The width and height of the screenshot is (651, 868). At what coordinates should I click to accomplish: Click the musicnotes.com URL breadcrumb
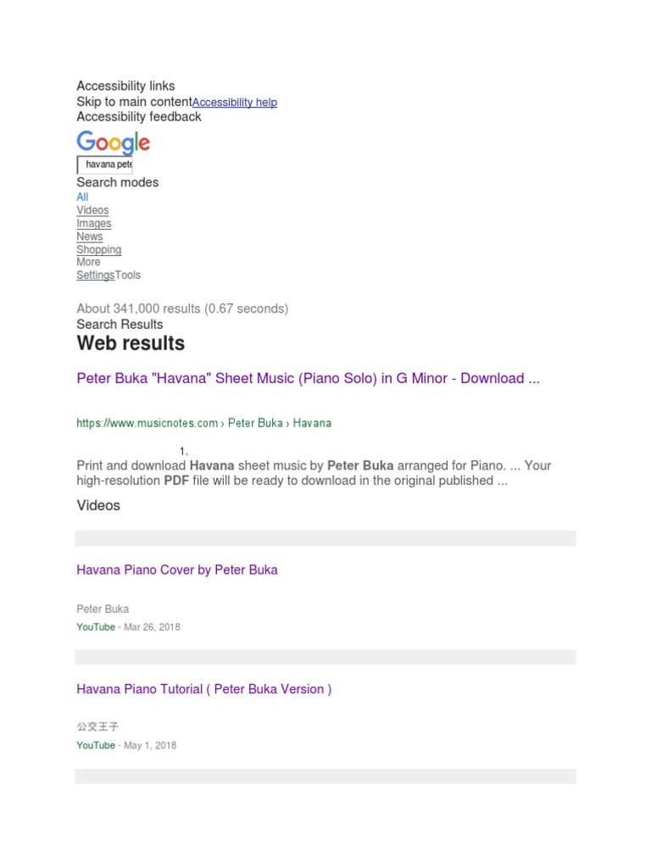tap(203, 423)
